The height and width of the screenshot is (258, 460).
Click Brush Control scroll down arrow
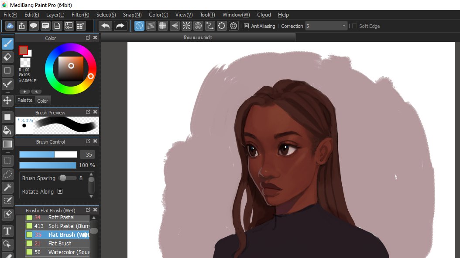91,197
